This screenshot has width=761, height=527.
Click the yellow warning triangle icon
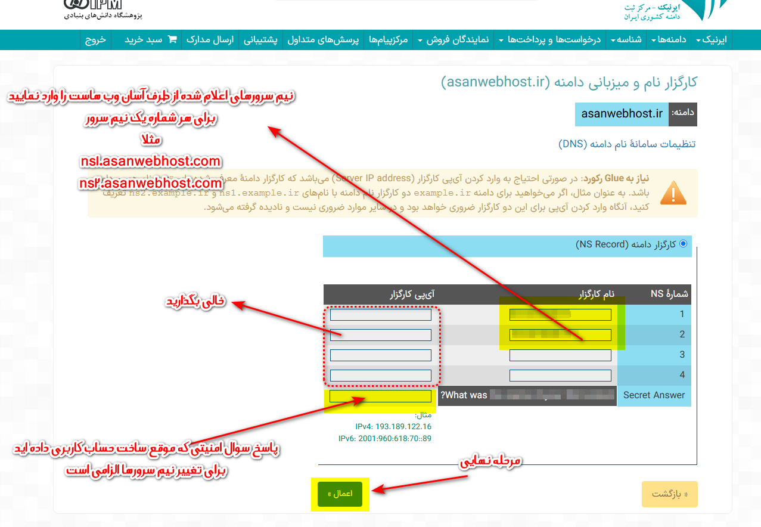(x=673, y=193)
